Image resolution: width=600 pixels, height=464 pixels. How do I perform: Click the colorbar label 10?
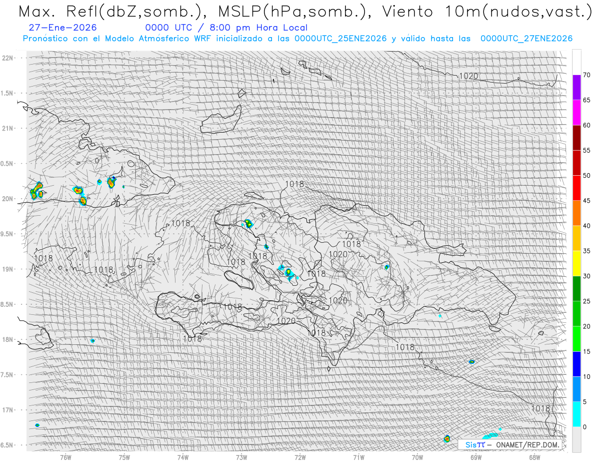coord(586,376)
